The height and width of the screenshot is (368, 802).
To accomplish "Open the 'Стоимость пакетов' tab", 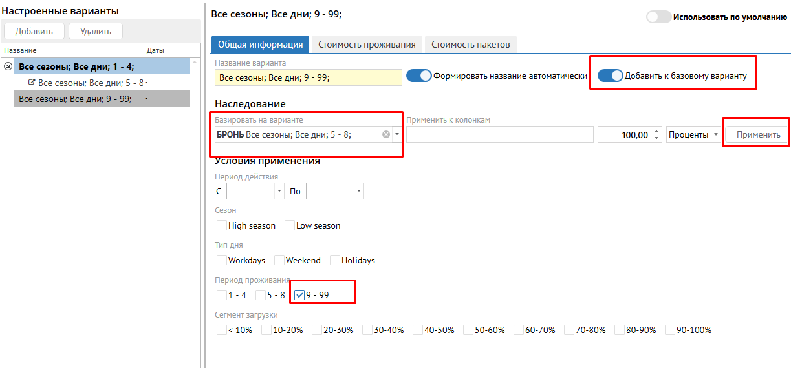I will (470, 45).
